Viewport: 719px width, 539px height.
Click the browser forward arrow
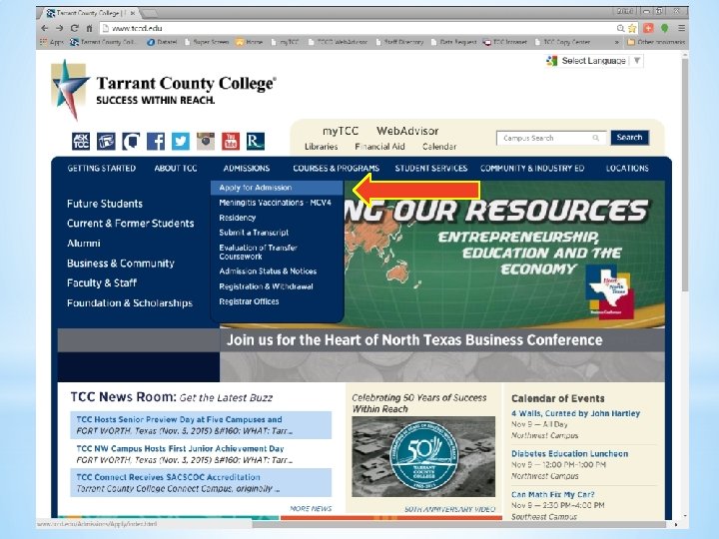60,28
